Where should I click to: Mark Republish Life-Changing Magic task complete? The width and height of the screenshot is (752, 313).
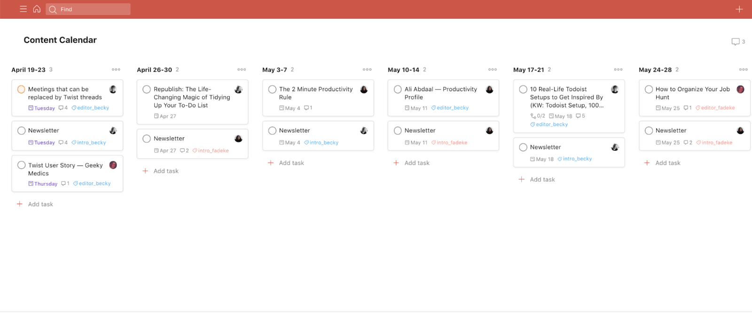click(147, 89)
